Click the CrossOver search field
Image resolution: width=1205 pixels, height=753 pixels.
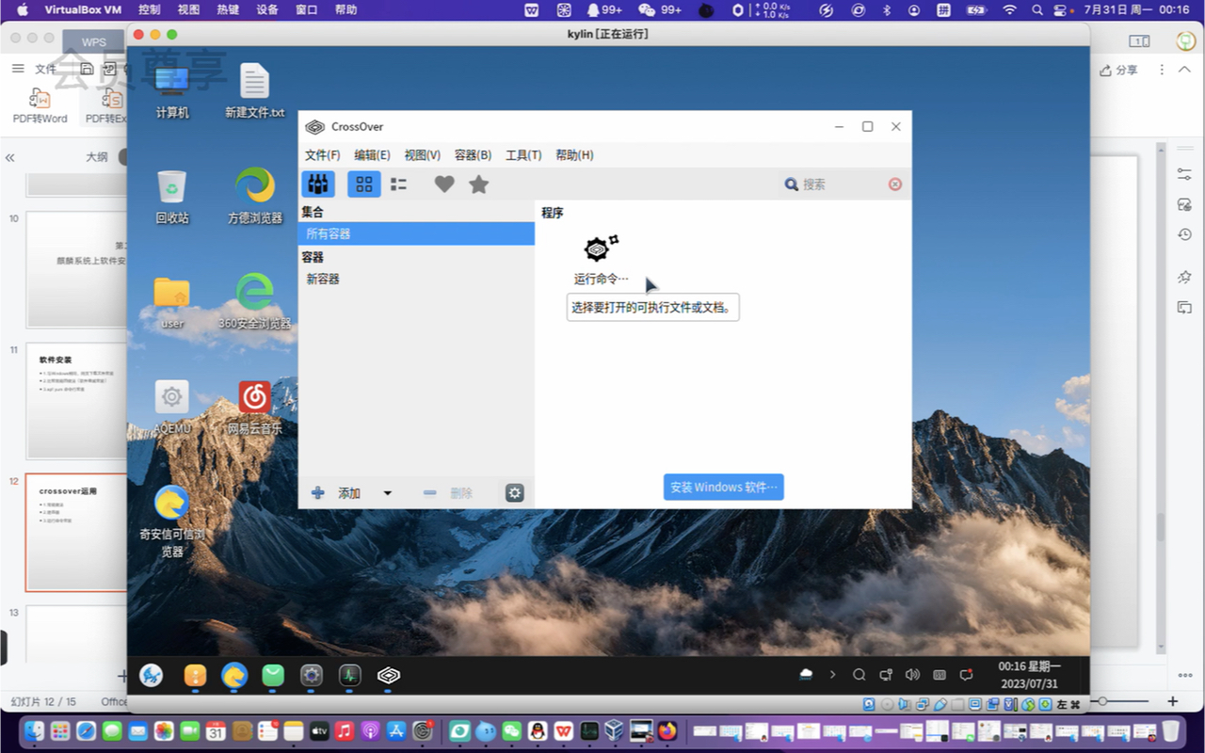click(838, 184)
